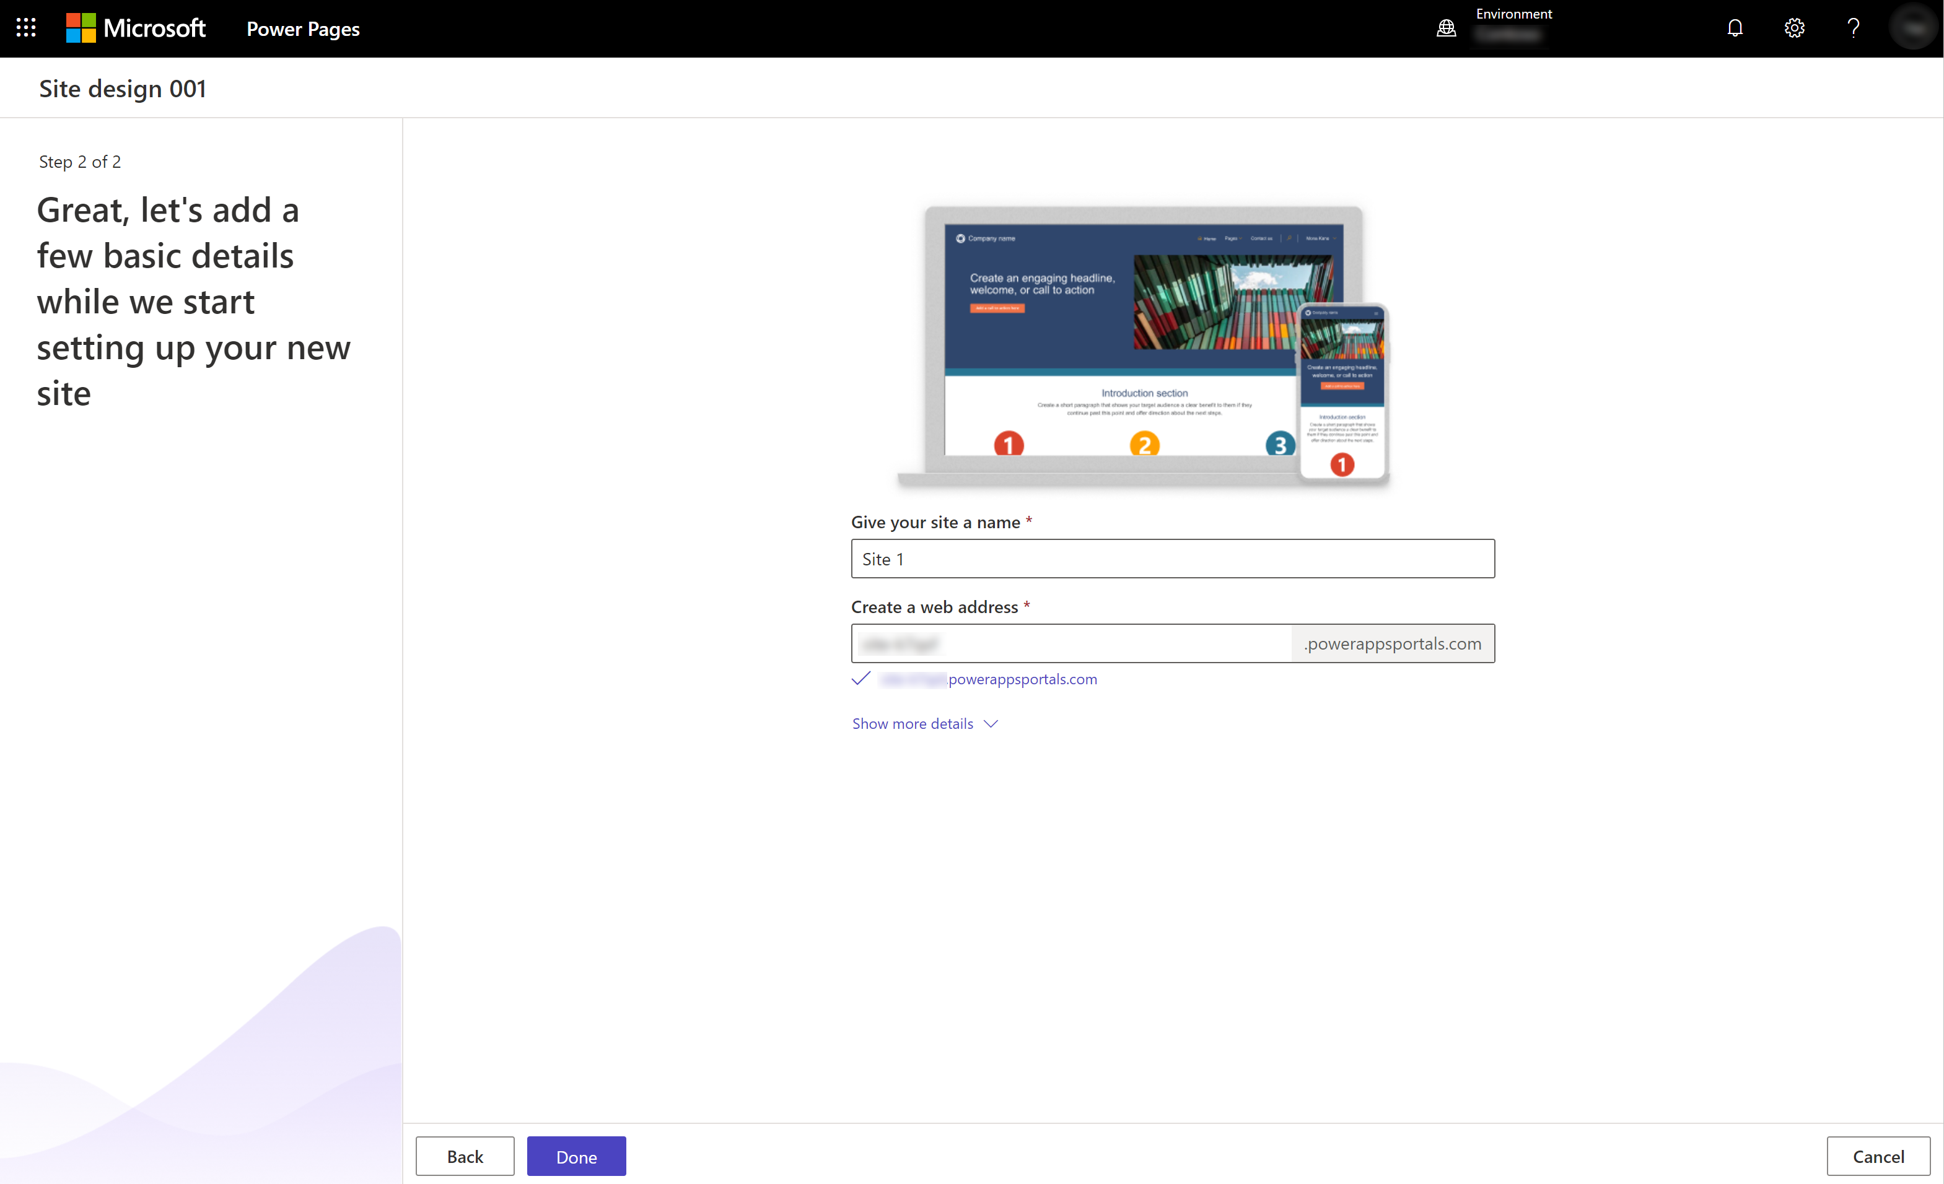Click the Help question mark icon

point(1854,28)
